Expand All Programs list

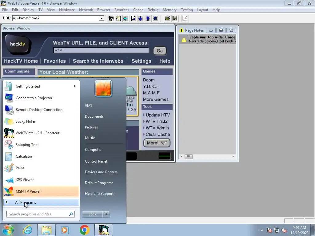click(41, 202)
